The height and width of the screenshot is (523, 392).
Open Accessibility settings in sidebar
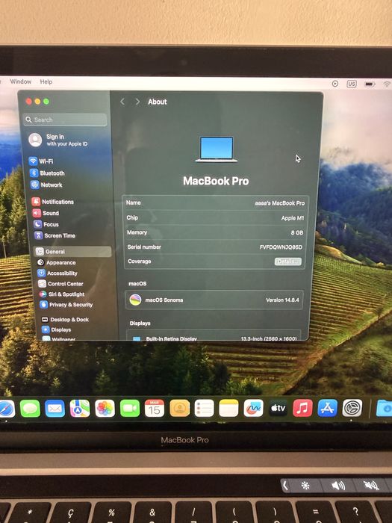[57, 273]
